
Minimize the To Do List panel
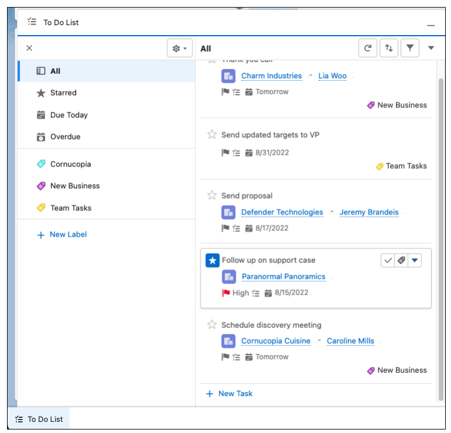pos(431,26)
